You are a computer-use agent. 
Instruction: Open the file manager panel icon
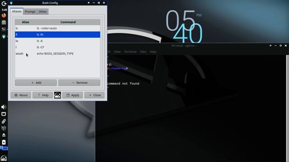4,22
